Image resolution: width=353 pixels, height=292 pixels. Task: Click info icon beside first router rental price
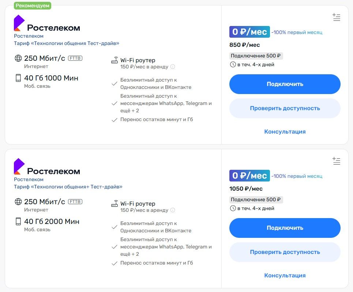pyautogui.click(x=173, y=67)
